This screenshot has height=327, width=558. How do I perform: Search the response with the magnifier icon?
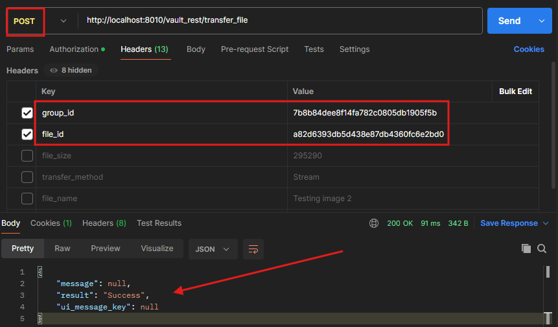[x=542, y=248]
